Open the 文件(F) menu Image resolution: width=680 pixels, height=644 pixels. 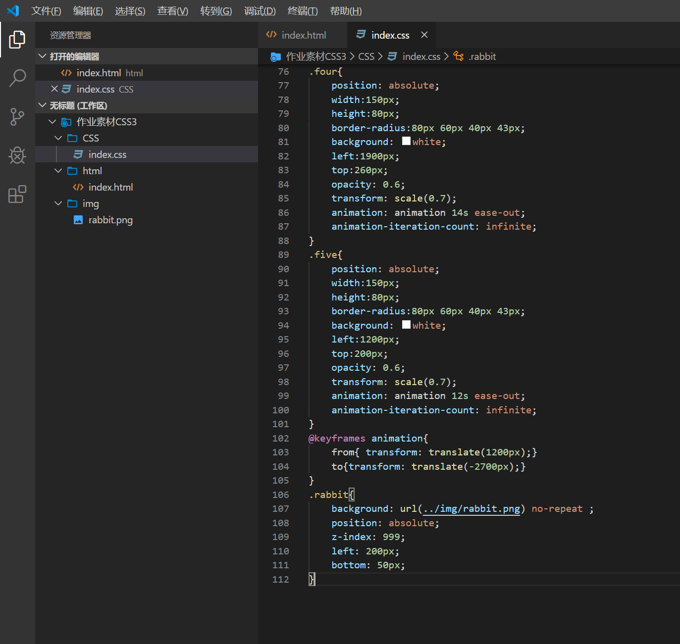point(46,11)
